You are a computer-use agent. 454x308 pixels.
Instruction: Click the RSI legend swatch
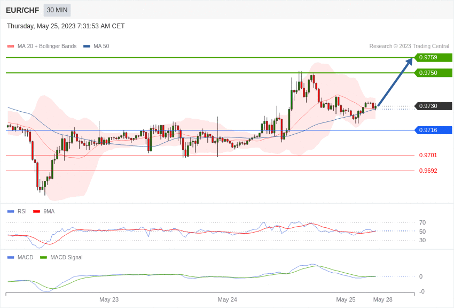[11, 212]
